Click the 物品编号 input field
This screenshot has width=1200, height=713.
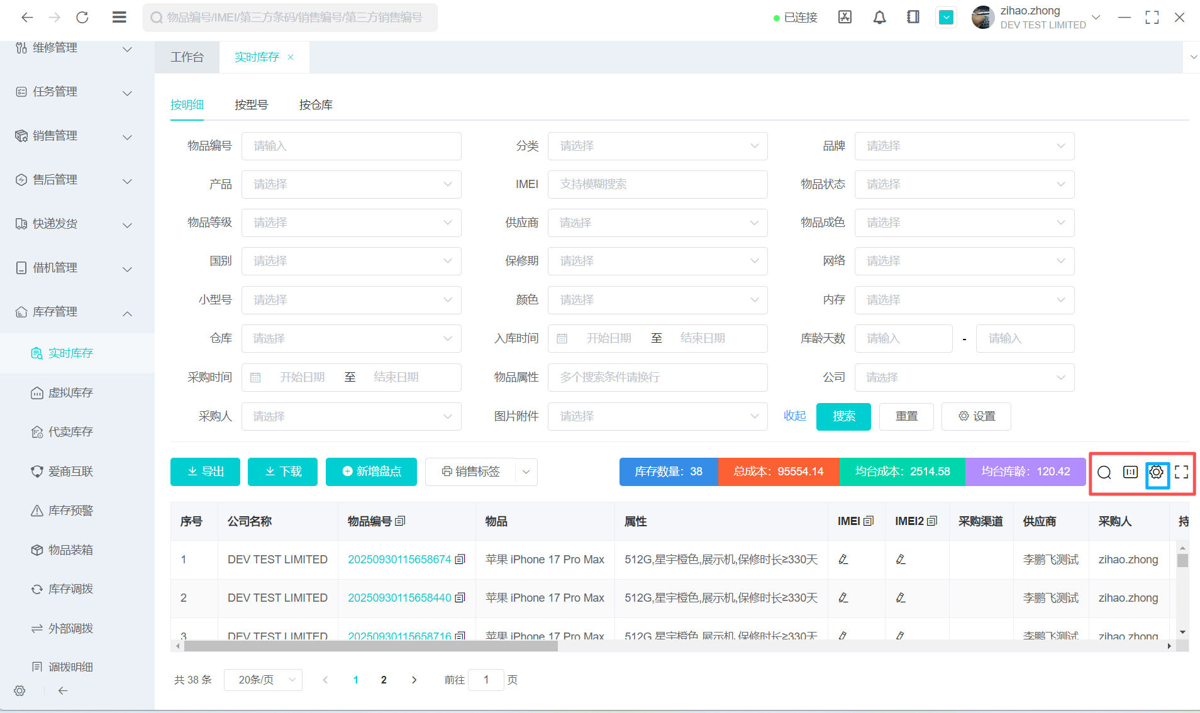tap(351, 146)
